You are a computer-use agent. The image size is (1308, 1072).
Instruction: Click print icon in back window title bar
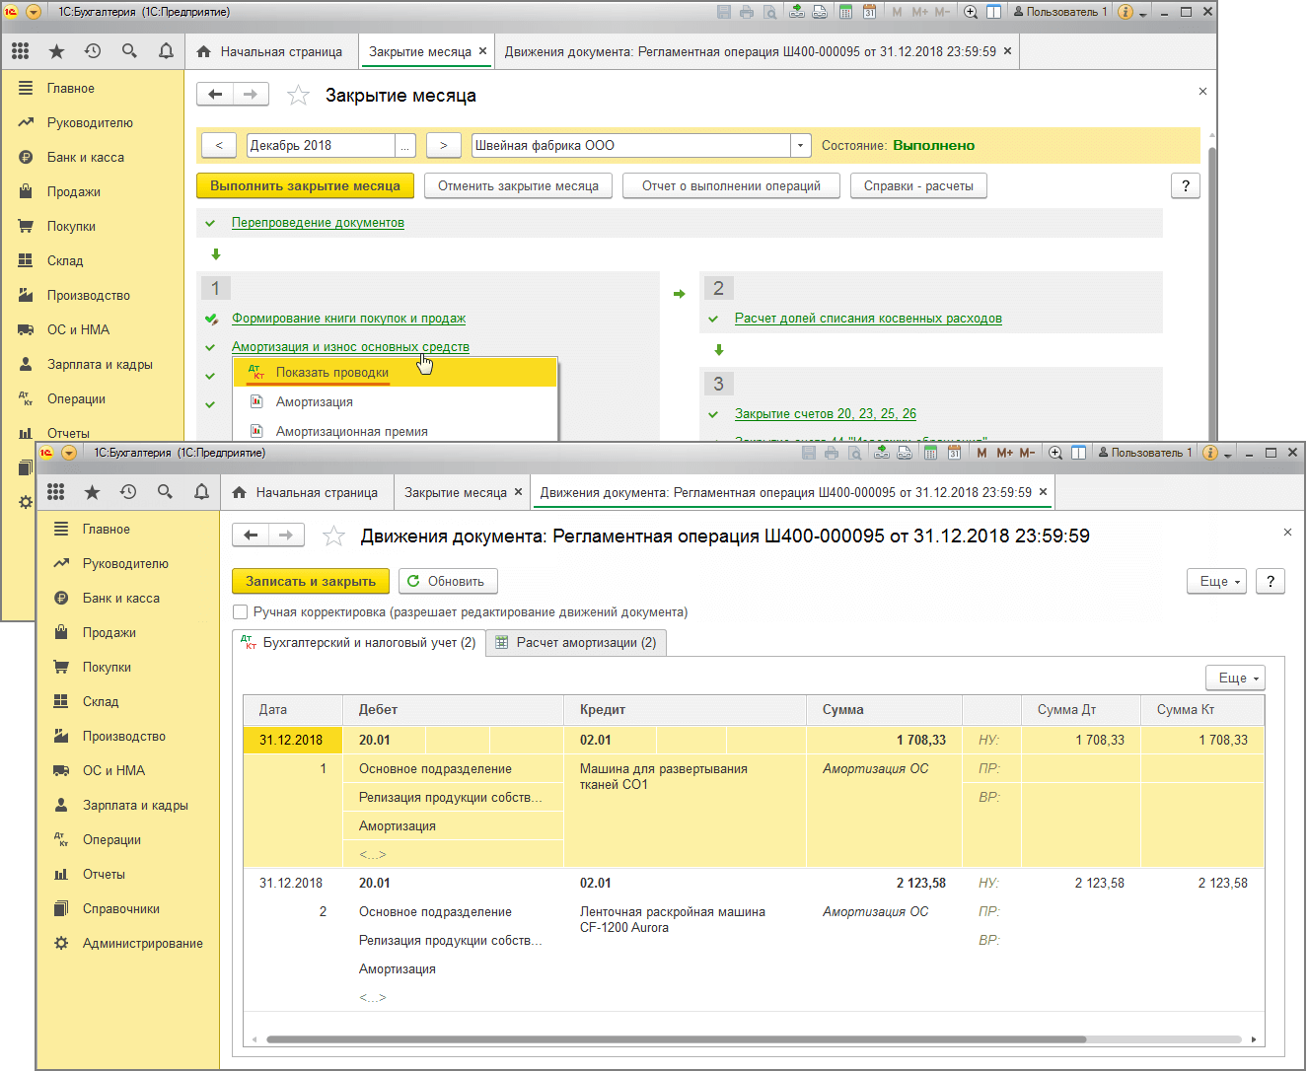pos(747,12)
